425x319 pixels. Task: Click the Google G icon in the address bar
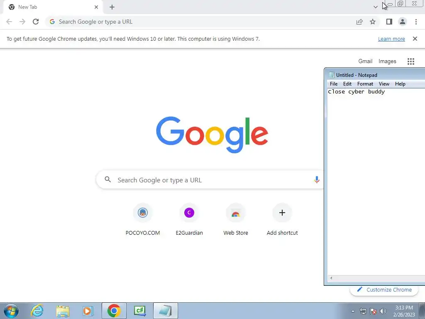(52, 22)
